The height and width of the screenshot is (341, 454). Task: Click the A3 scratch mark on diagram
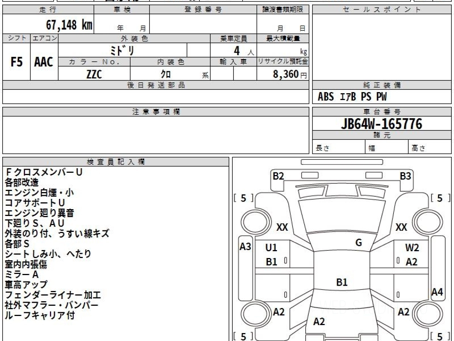pos(246,247)
